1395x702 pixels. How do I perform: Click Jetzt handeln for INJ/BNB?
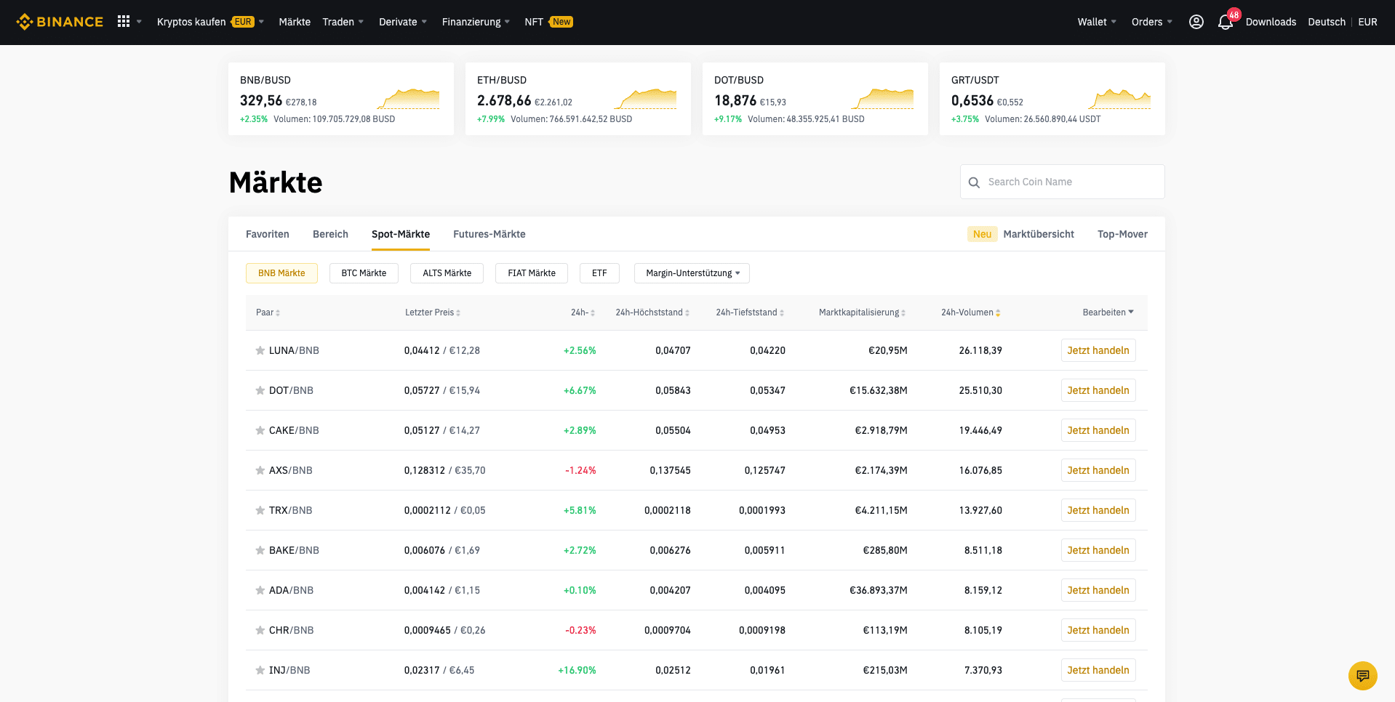tap(1098, 670)
